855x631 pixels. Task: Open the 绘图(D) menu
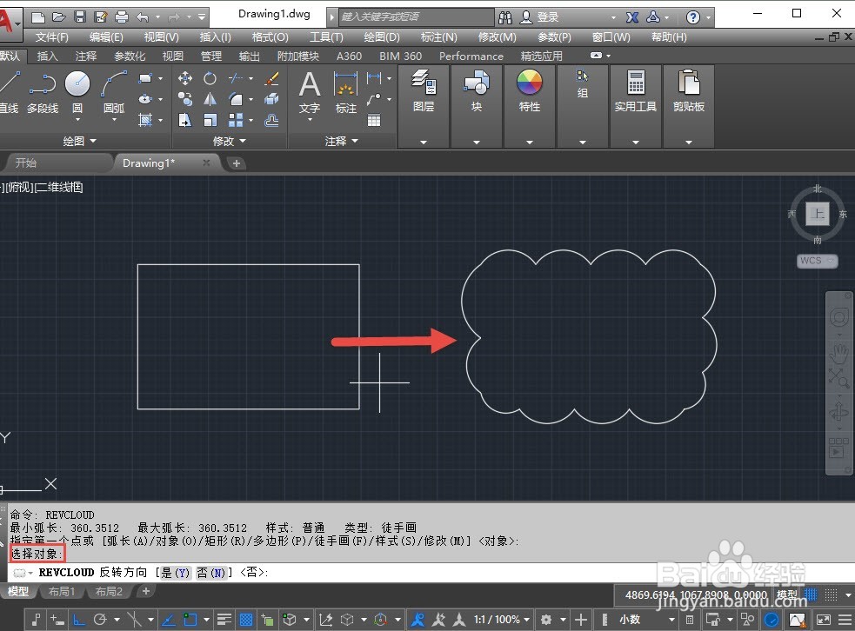(x=382, y=37)
